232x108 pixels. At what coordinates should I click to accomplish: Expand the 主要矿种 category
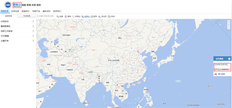point(18,41)
